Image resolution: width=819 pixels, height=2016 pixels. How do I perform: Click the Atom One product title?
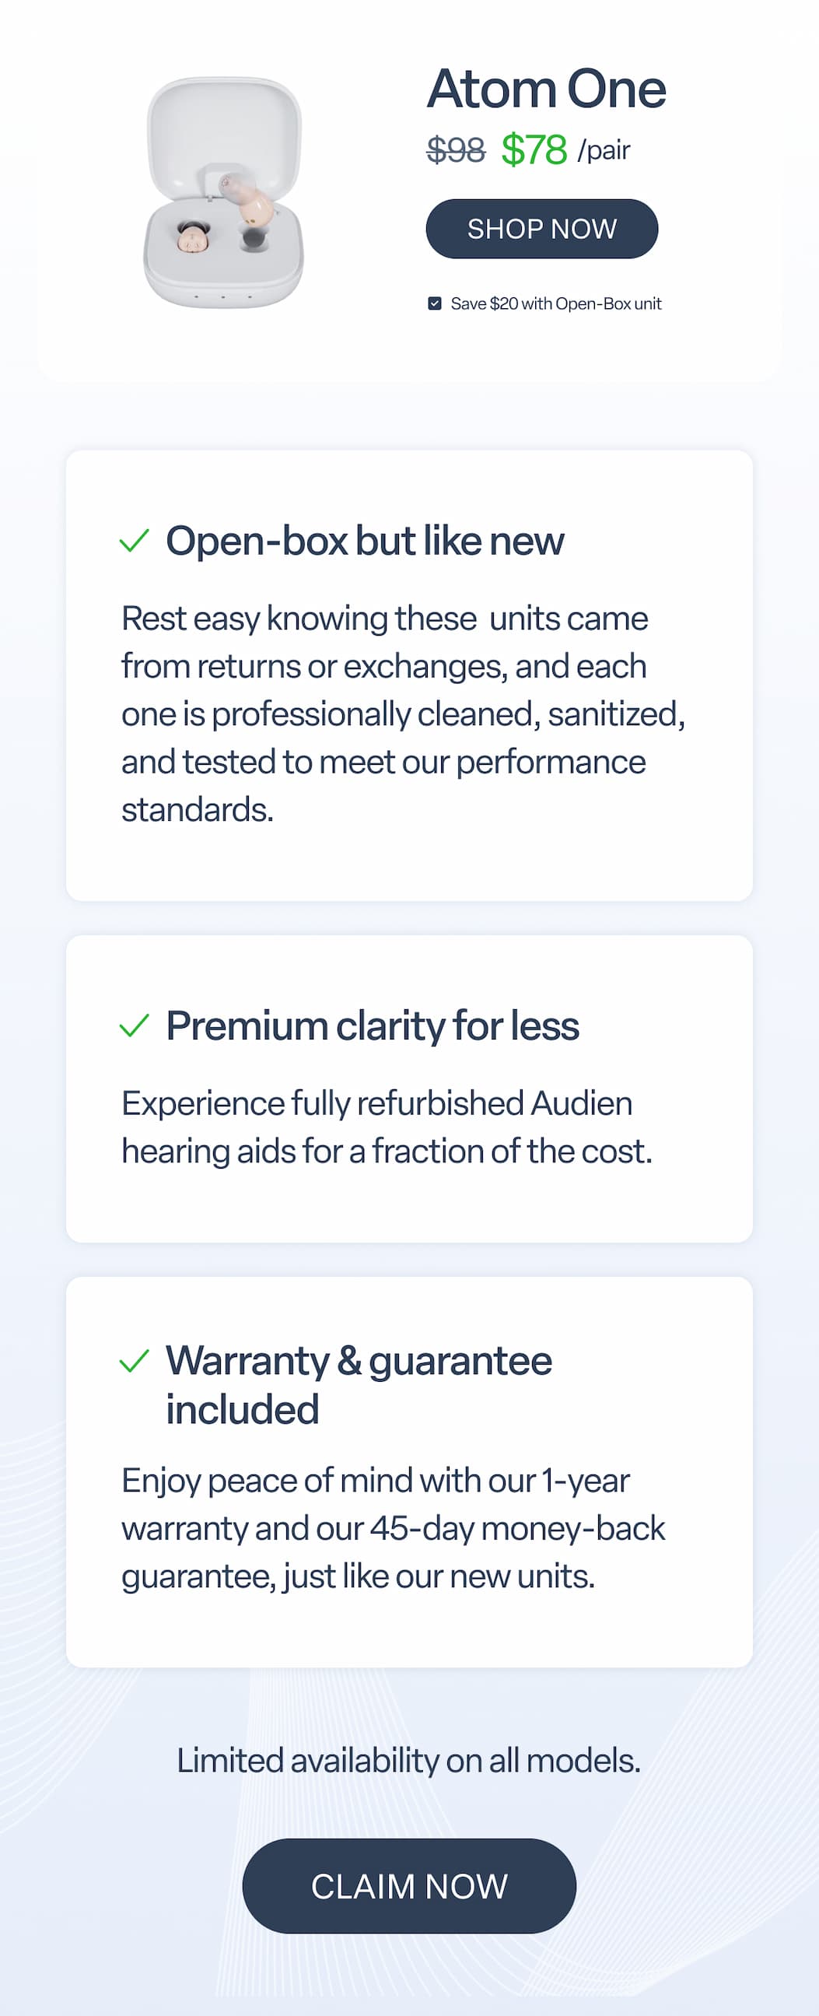546,89
